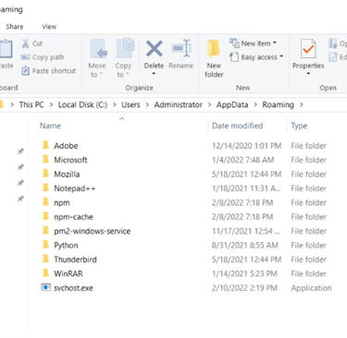347x338 pixels.
Task: Click the Paste shortcut icon
Action: coord(25,71)
